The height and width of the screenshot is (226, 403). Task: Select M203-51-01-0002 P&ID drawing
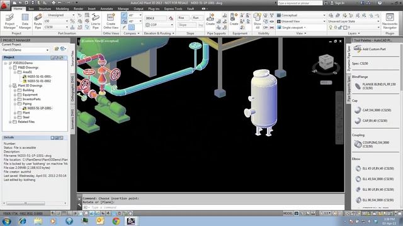[x=39, y=81]
